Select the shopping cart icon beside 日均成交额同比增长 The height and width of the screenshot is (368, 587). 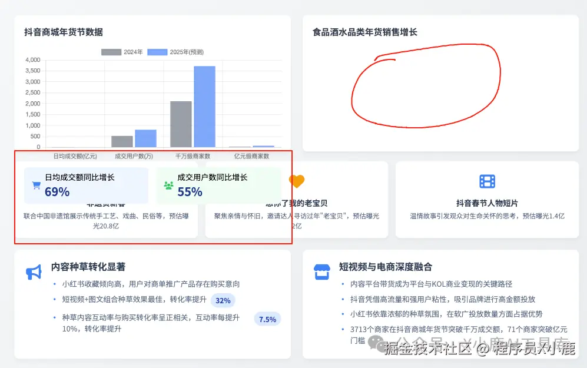tap(37, 184)
